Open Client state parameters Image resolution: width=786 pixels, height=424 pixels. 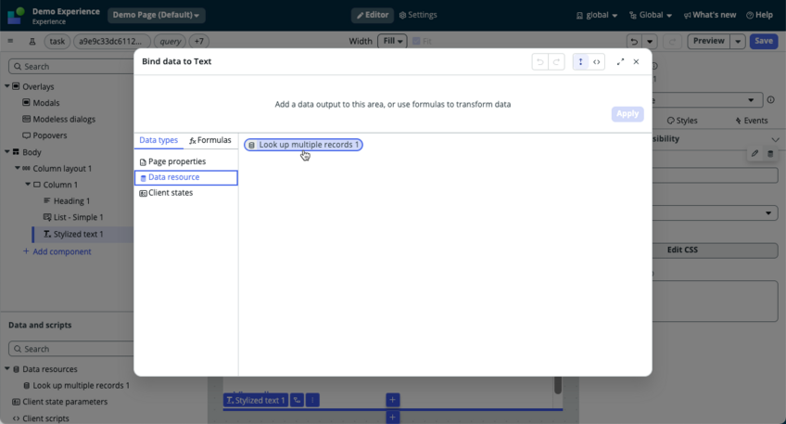pyautogui.click(x=59, y=402)
